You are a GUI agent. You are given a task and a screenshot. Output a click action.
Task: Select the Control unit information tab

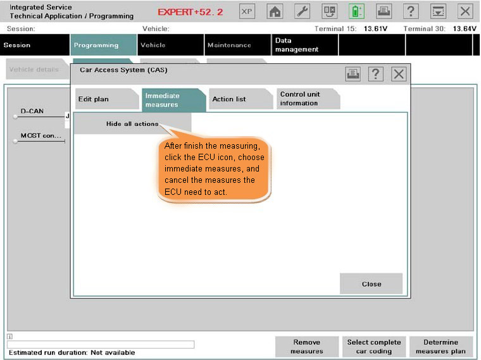(306, 99)
